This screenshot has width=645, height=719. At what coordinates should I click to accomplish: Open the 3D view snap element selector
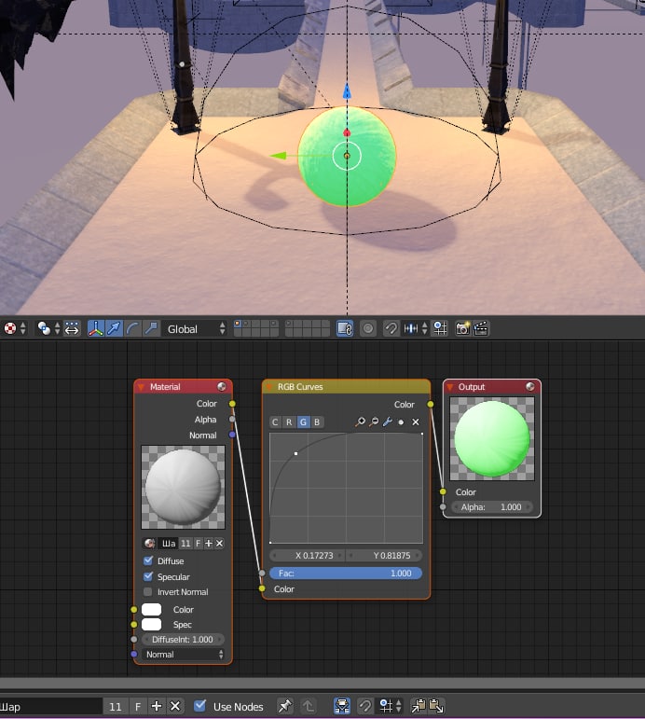tap(415, 328)
